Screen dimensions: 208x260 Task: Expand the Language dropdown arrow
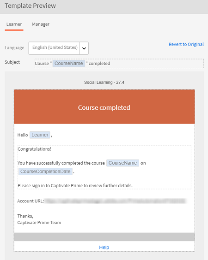click(x=84, y=48)
